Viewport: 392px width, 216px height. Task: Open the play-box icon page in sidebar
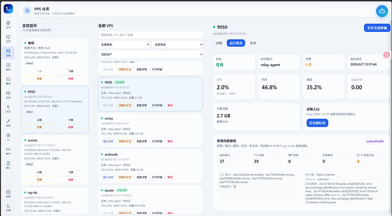9,67
